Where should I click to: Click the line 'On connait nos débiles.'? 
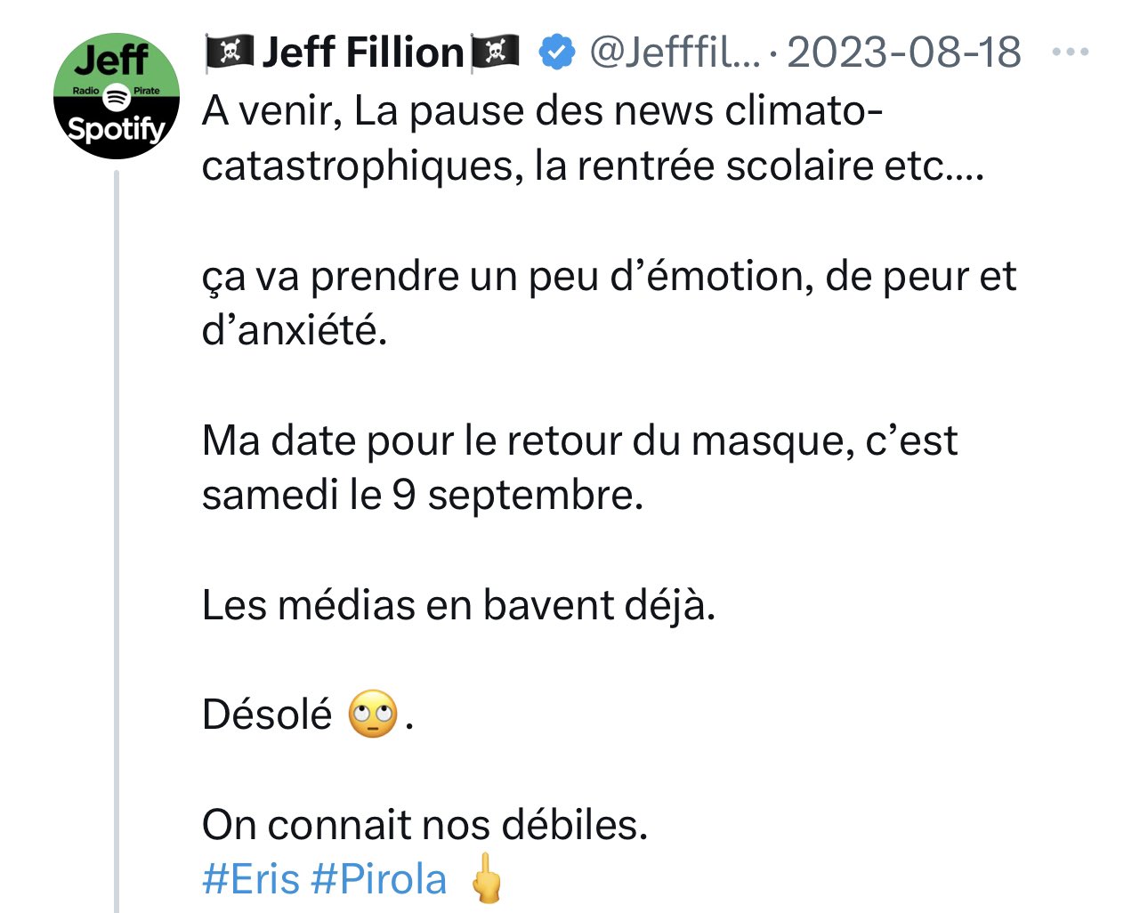[424, 825]
